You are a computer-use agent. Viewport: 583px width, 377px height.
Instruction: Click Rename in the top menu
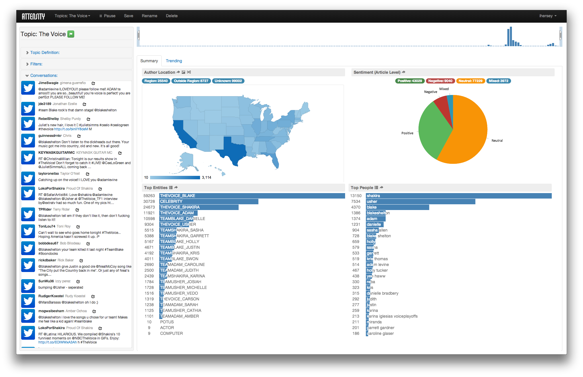pos(149,16)
